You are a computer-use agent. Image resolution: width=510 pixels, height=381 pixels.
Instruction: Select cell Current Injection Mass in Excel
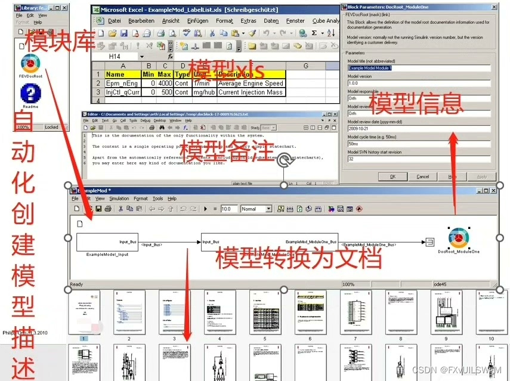(251, 92)
